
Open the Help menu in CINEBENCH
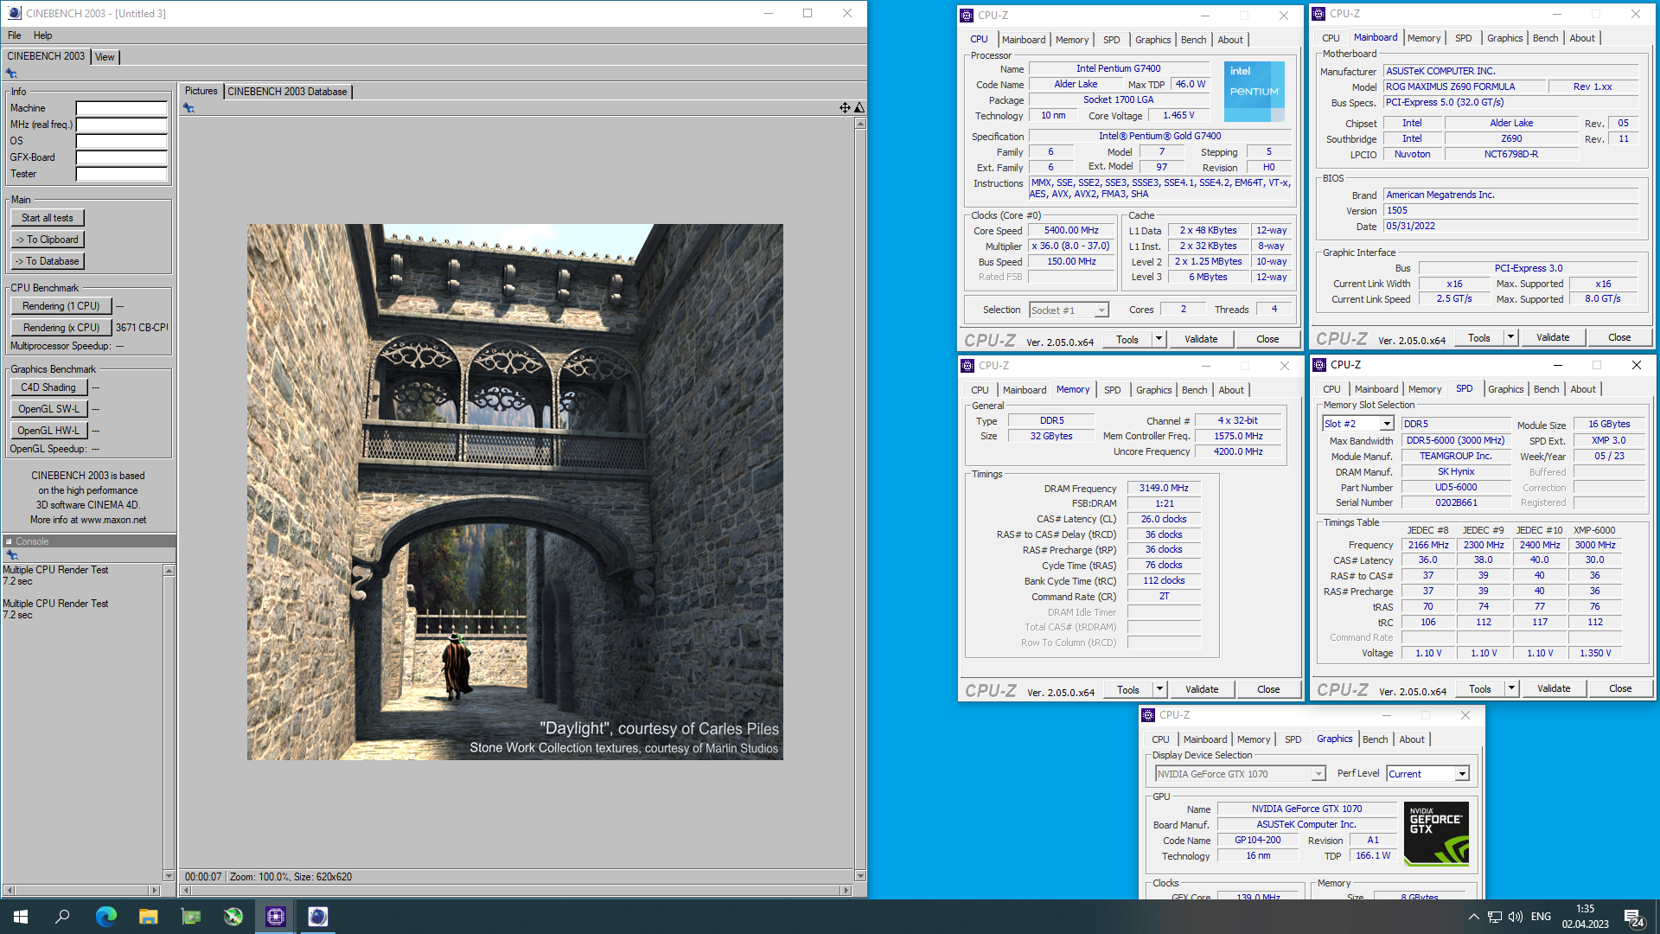(x=43, y=35)
